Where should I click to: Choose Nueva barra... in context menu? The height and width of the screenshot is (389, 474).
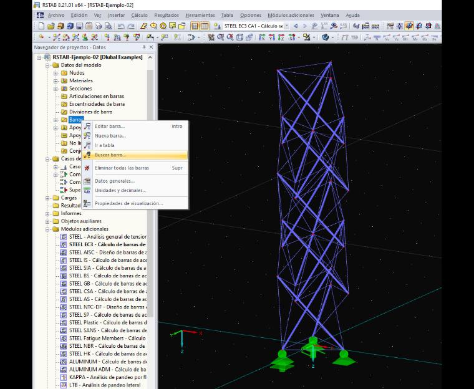(135, 136)
